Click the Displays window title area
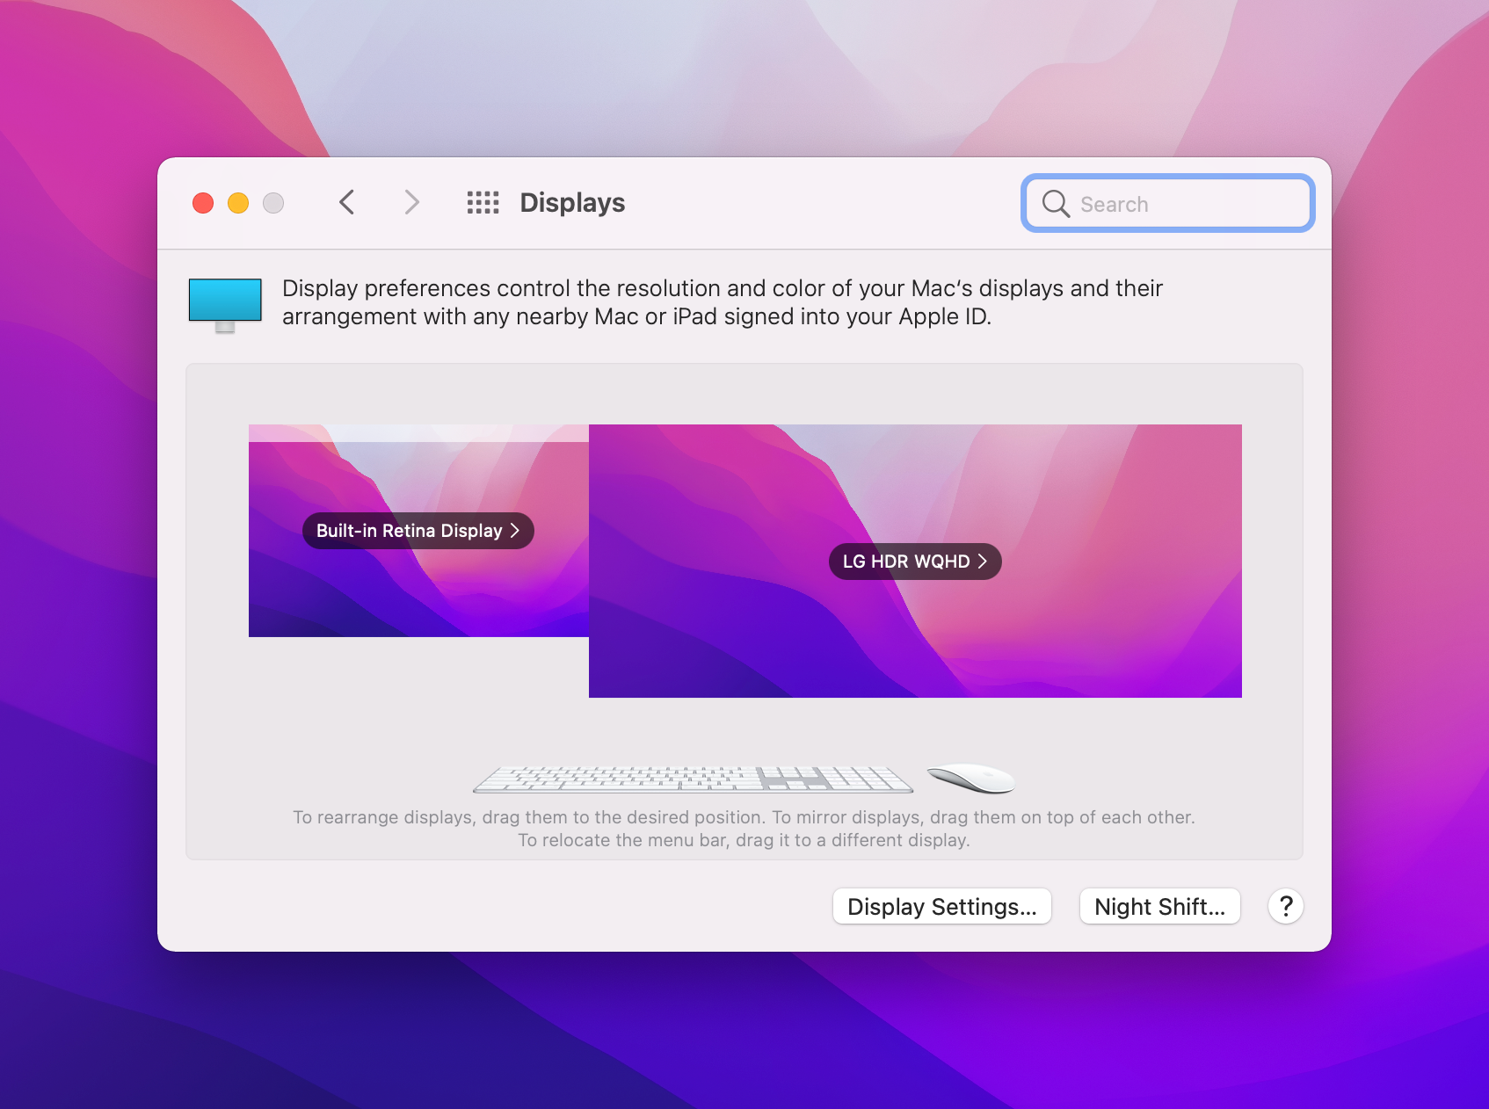 click(572, 202)
